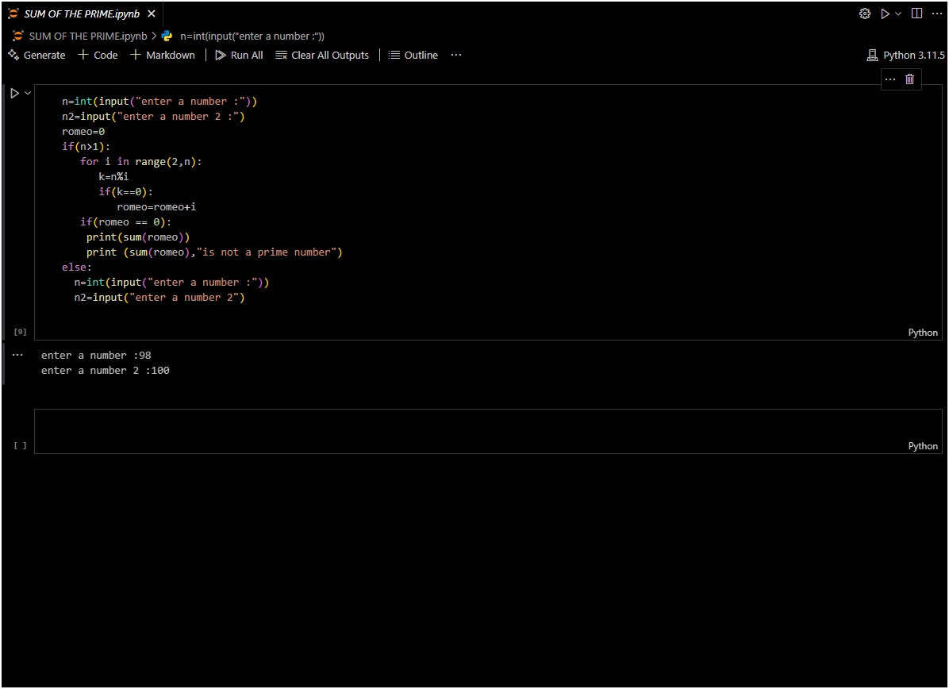Execute the first cell with its run icon
Viewport: 949px width, 689px height.
click(14, 93)
